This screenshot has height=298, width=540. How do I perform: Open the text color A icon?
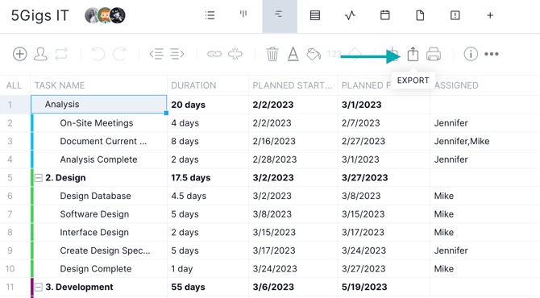293,54
